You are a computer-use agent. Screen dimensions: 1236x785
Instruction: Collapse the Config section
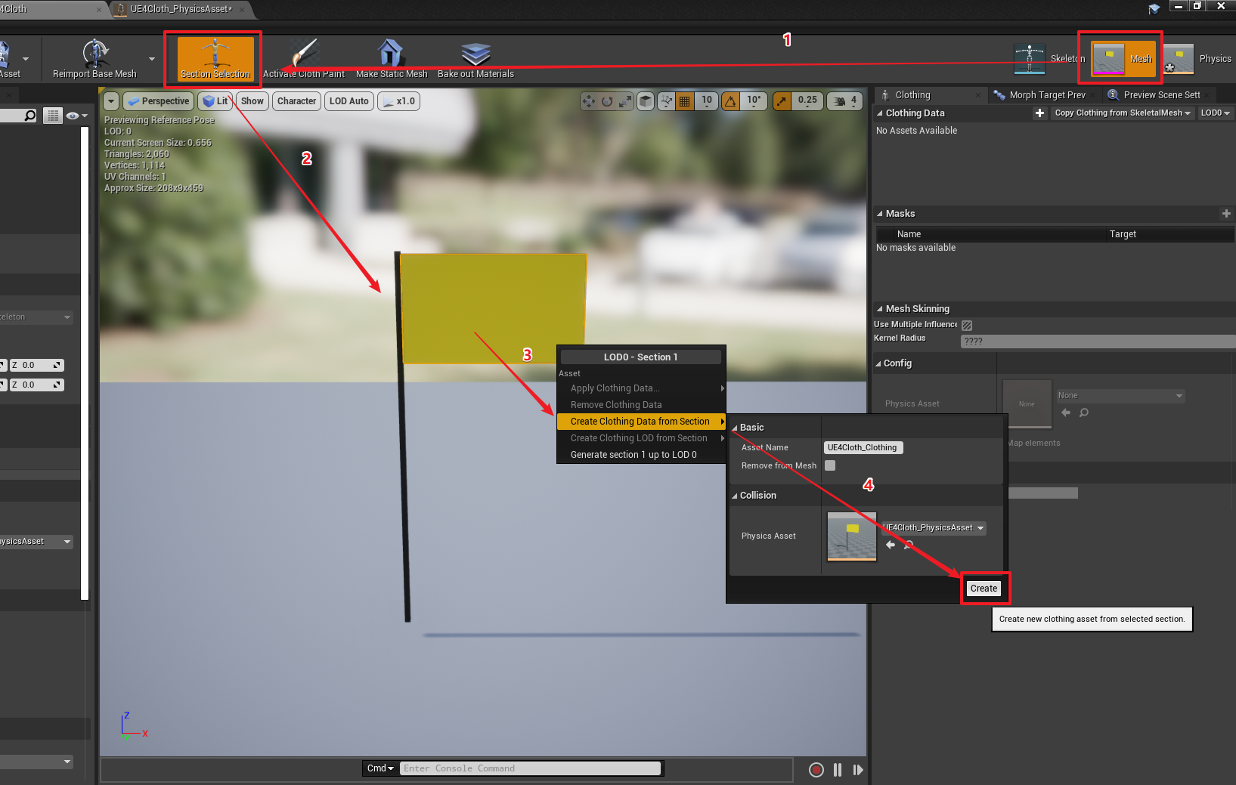[x=878, y=363]
